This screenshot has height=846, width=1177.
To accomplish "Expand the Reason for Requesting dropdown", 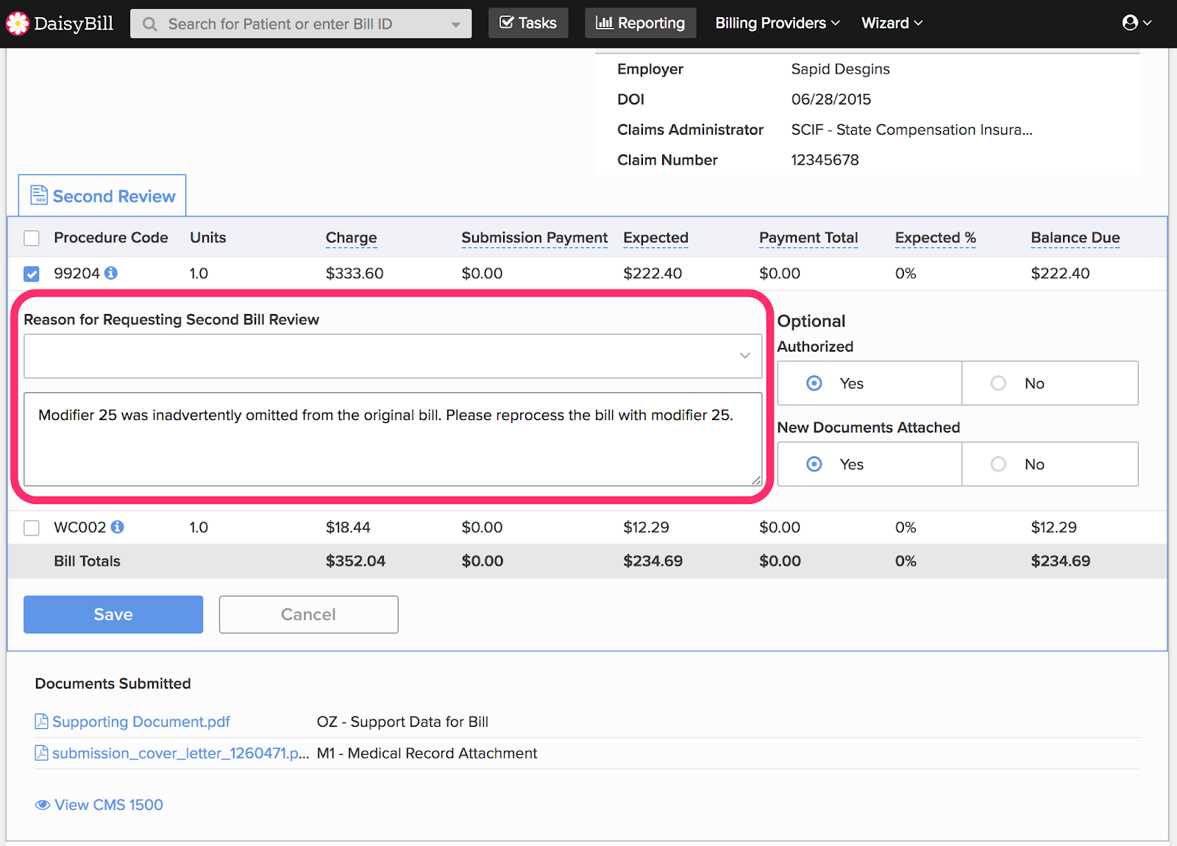I will 393,356.
